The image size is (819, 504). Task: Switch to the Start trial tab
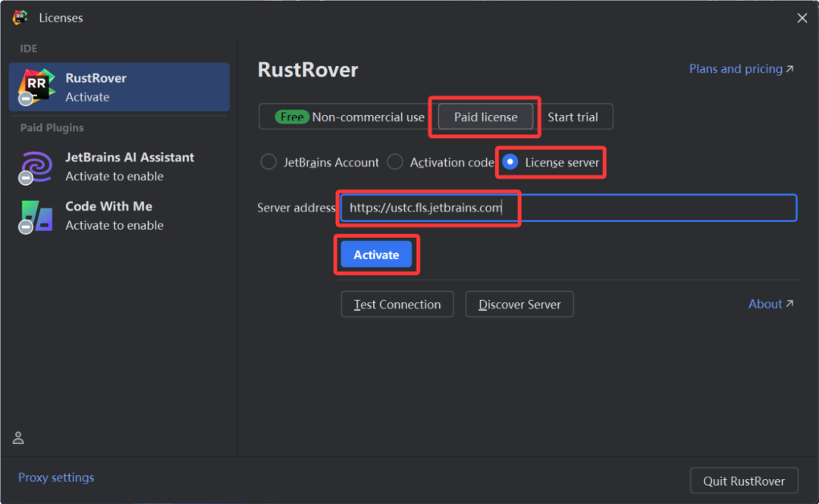point(573,117)
